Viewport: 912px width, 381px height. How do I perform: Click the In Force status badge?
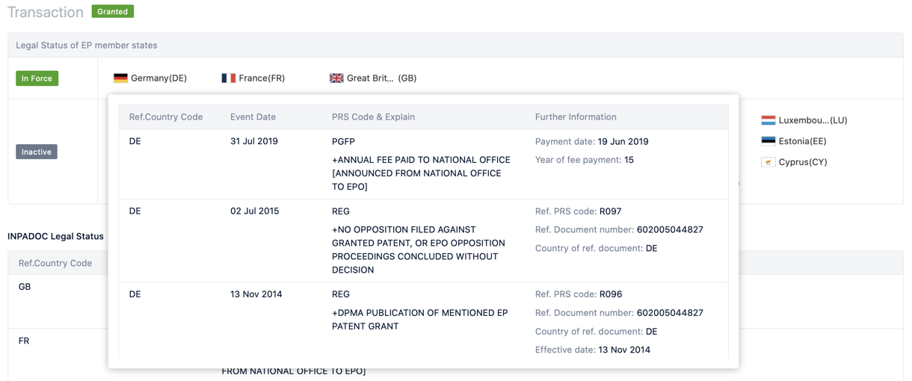coord(37,78)
